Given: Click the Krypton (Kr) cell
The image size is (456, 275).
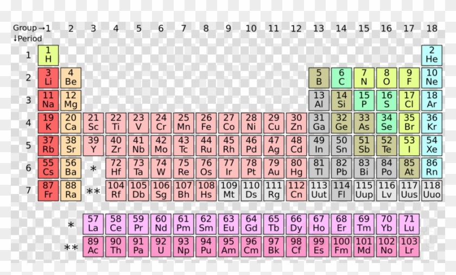Looking at the screenshot, I should click(432, 123).
